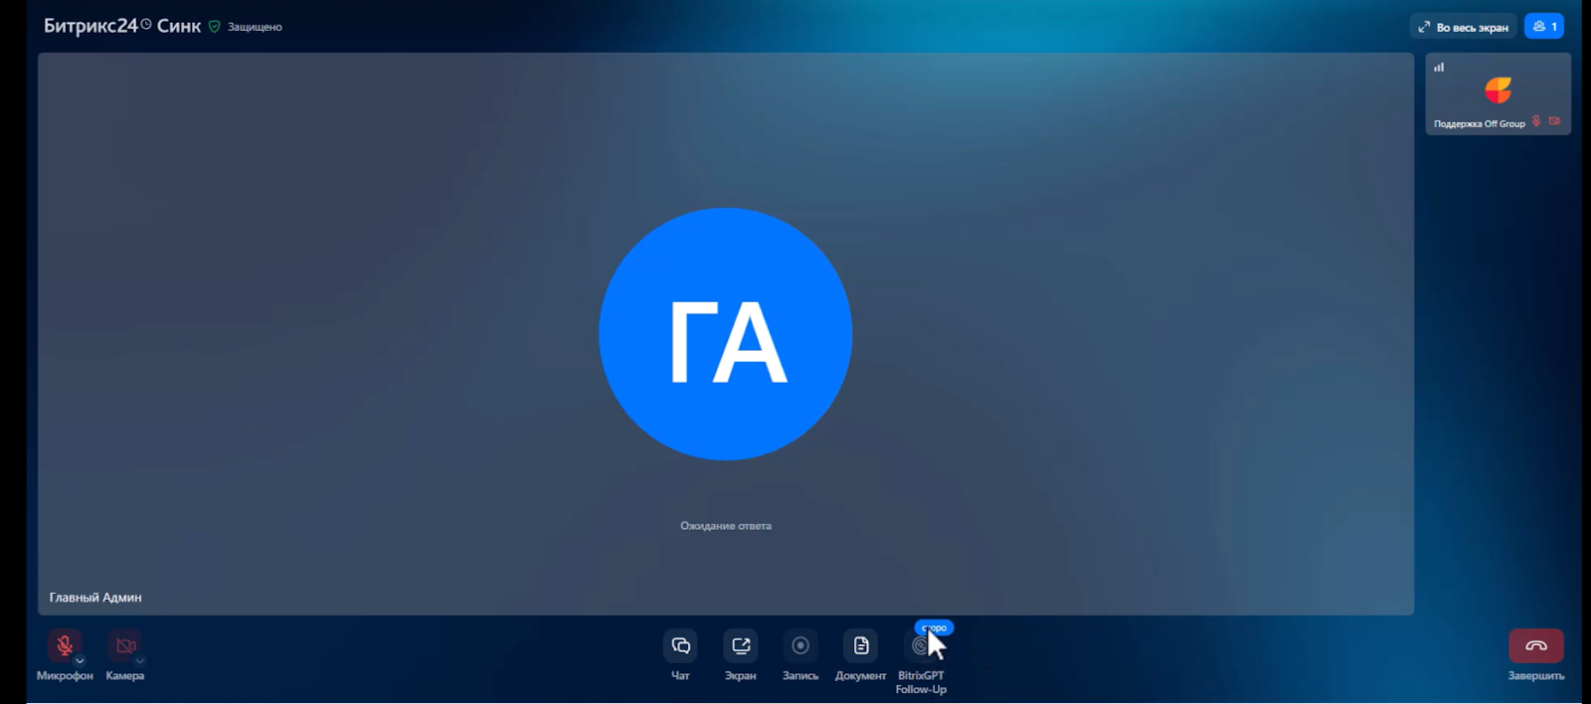Switch to Во весь экран mode
The image size is (1591, 704).
click(1463, 27)
